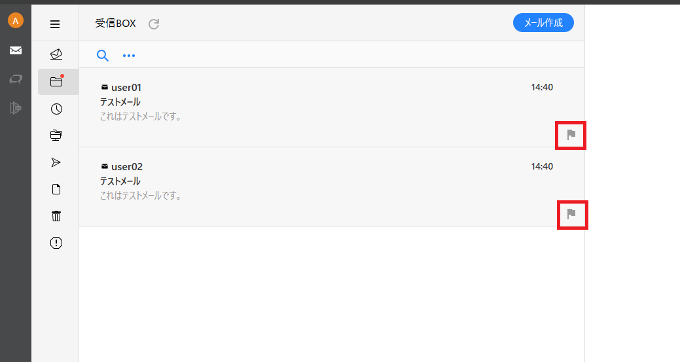Click メール作成 compose button
The height and width of the screenshot is (362, 680).
point(543,22)
